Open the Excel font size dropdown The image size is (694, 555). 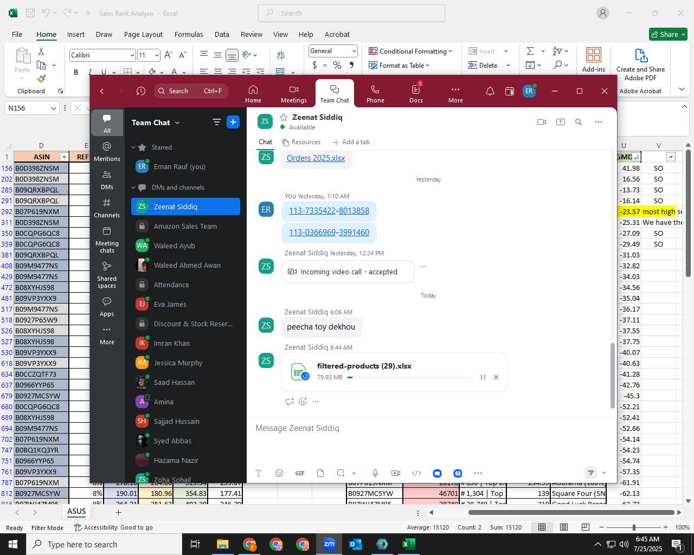pyautogui.click(x=157, y=55)
